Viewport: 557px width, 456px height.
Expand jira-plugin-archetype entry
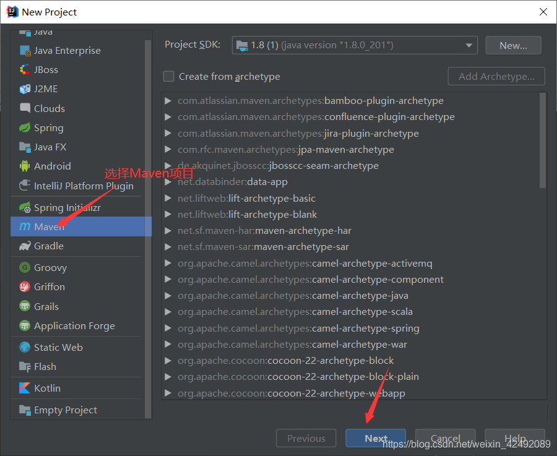[168, 133]
